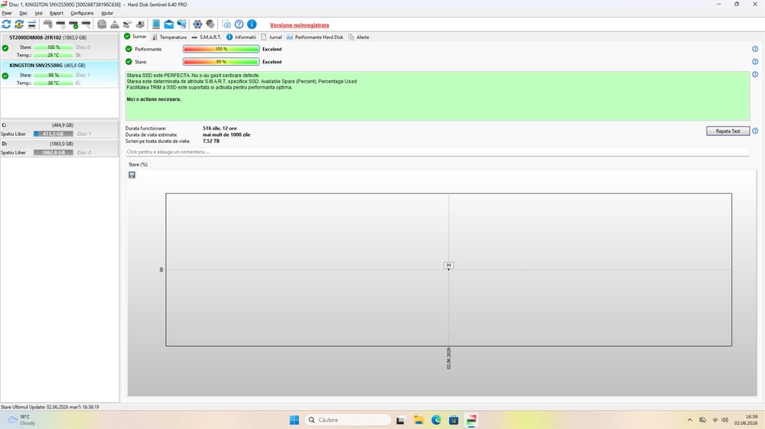Click the gray gear icon beside blue gear
This screenshot has width=765, height=429.
tap(210, 24)
